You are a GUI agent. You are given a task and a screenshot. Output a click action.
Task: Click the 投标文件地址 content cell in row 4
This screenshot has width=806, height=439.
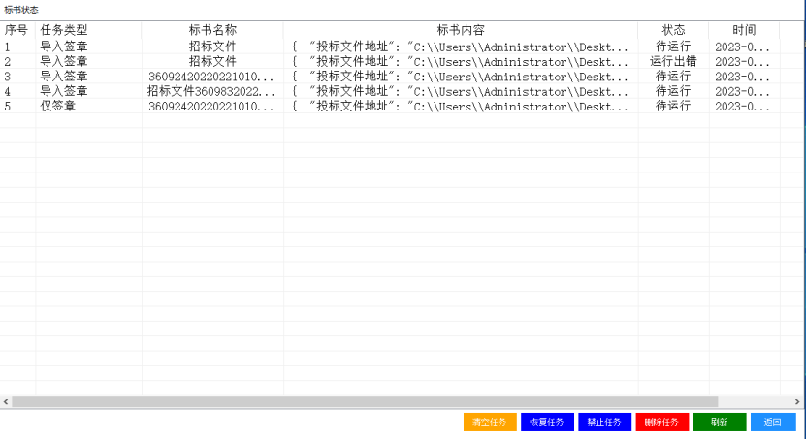coord(461,91)
